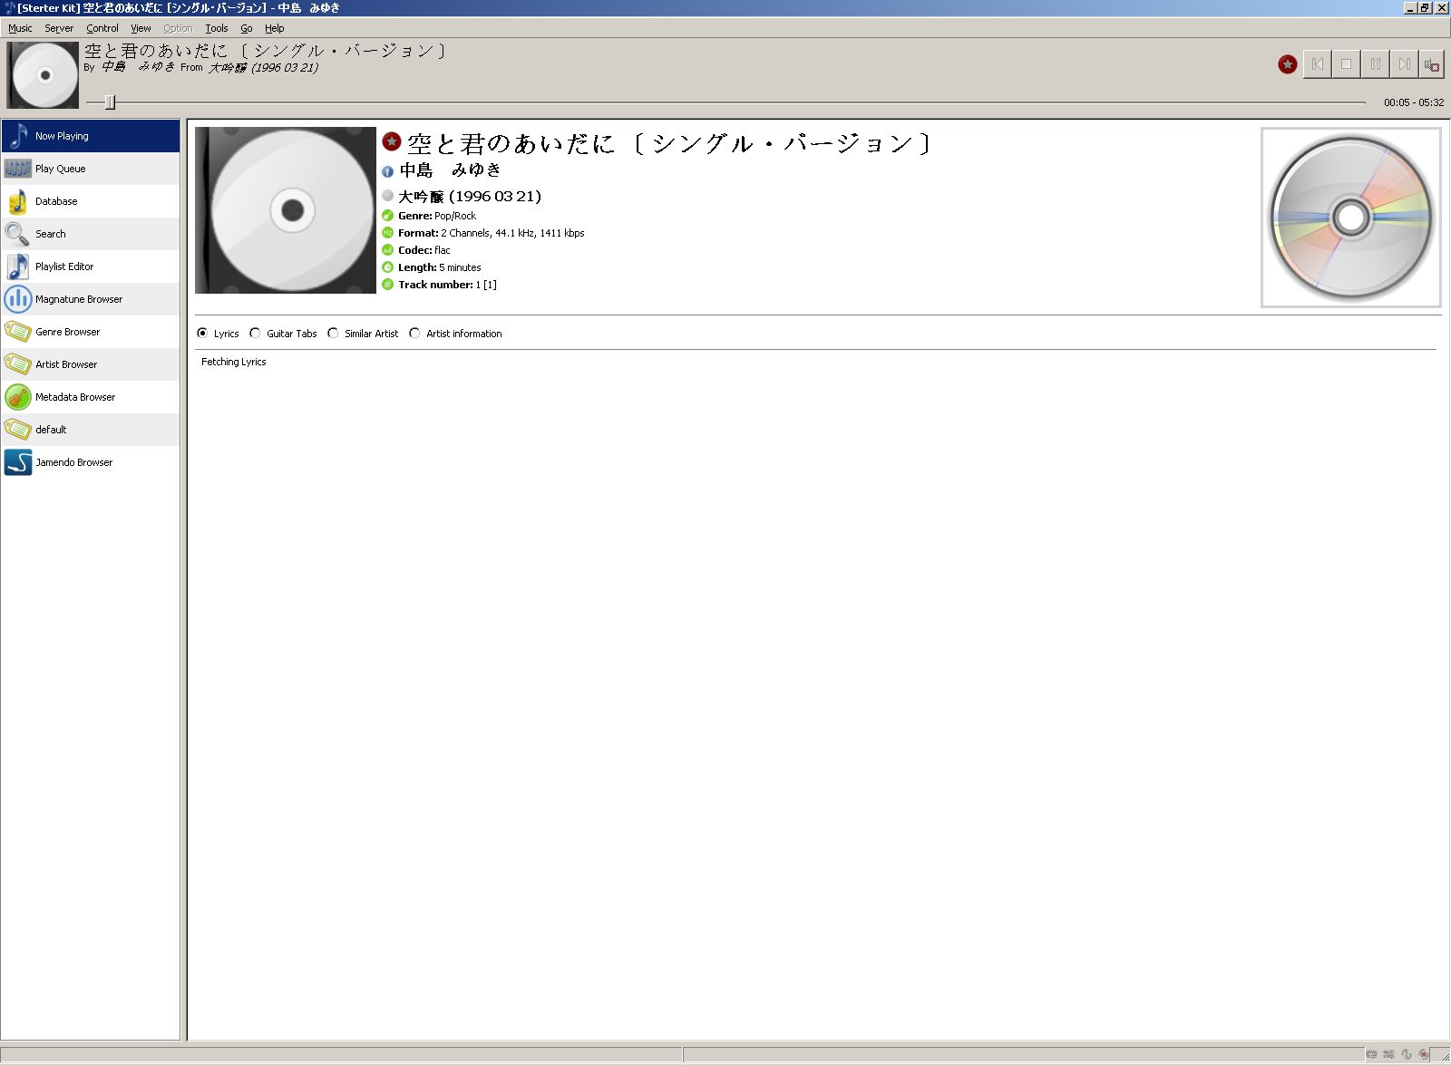Open the Now Playing sidebar item
The height and width of the screenshot is (1066, 1451).
click(91, 136)
